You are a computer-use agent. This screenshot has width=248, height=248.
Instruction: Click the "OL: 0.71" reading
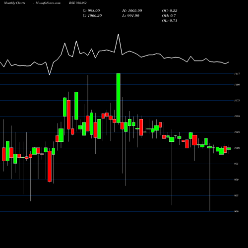(170, 21)
